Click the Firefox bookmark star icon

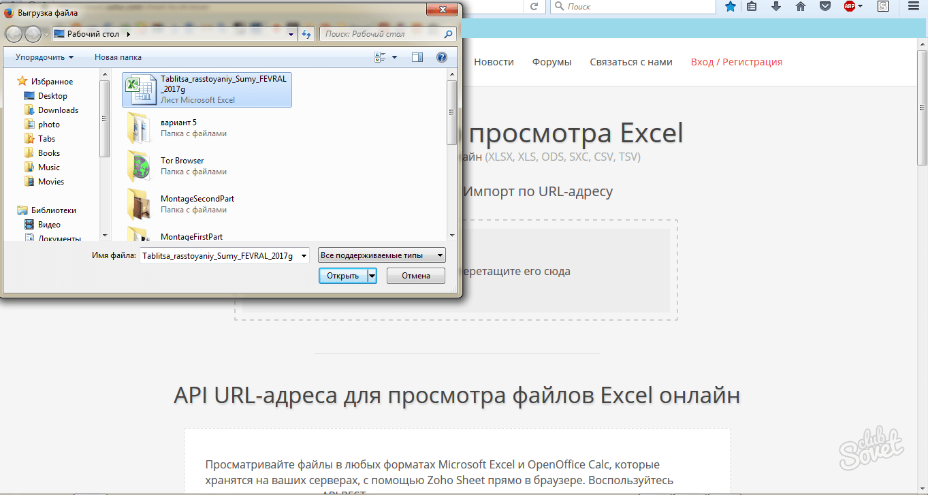(x=731, y=6)
